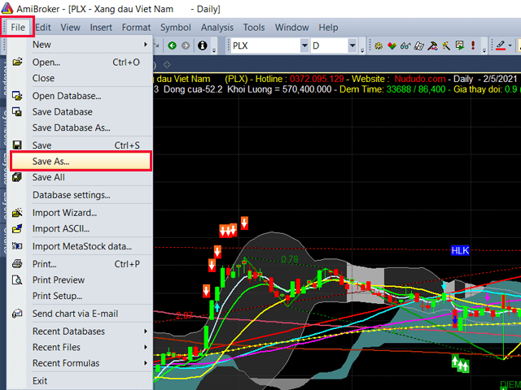Choose Database settings... entry
Viewport: 521px width, 390px height.
pyautogui.click(x=81, y=195)
